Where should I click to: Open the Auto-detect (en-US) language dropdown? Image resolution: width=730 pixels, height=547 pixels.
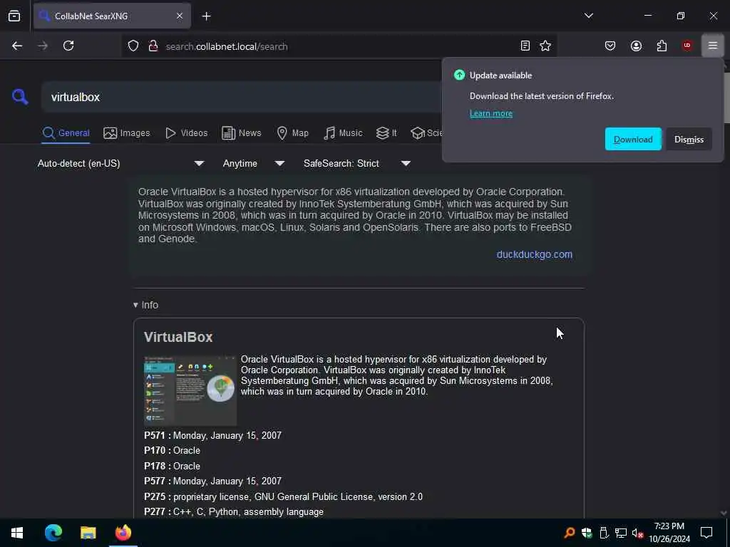[120, 163]
